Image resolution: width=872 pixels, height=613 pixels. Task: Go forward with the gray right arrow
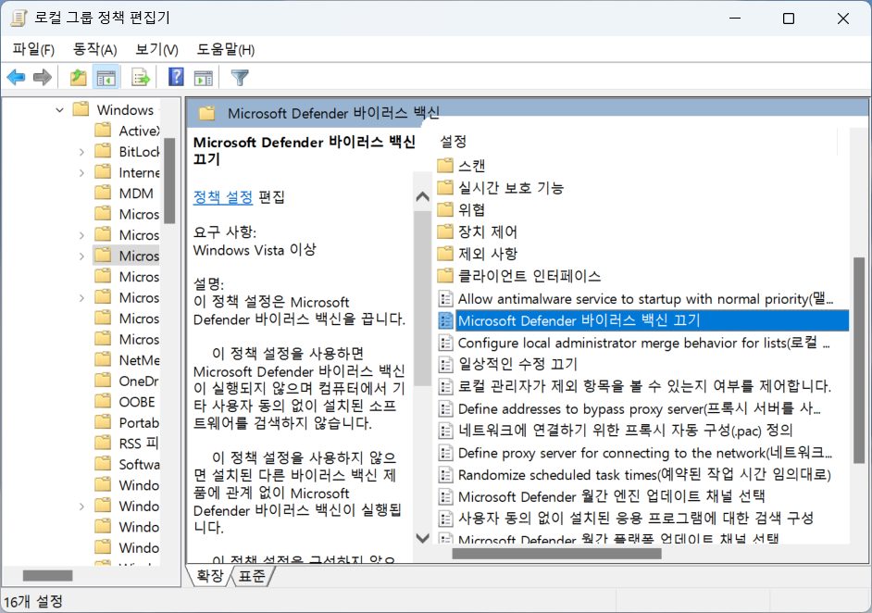click(x=43, y=78)
